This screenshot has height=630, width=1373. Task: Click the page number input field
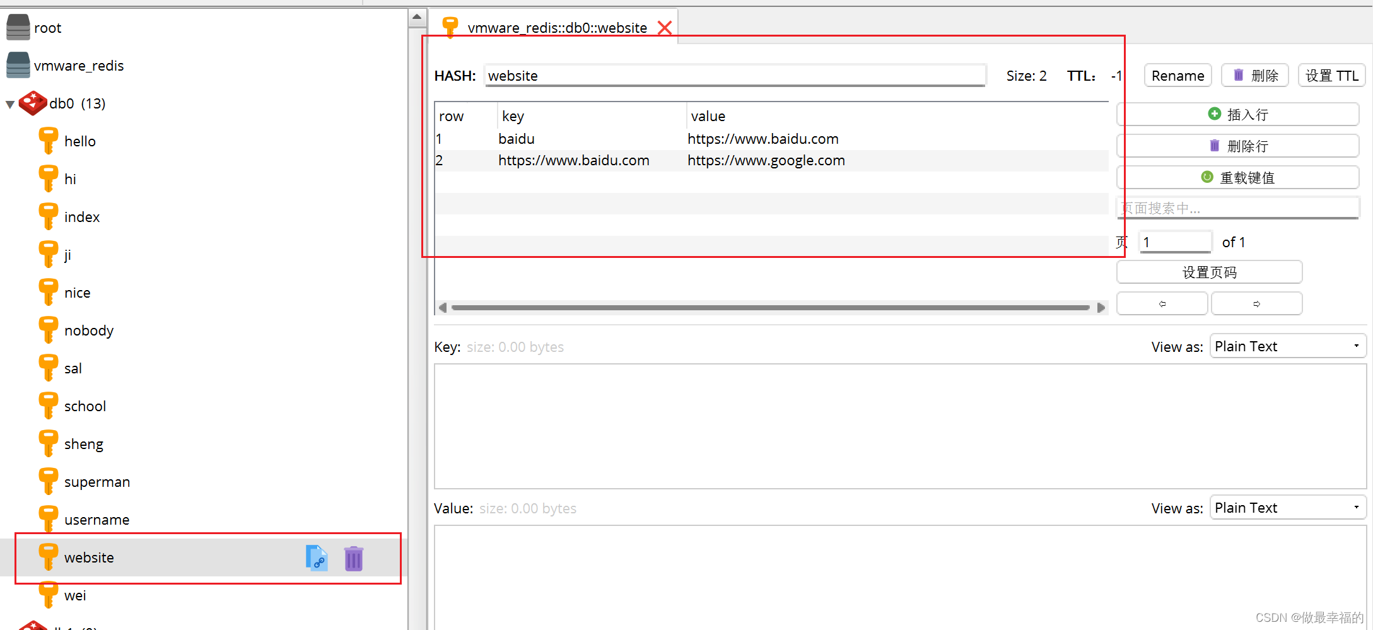coord(1176,242)
